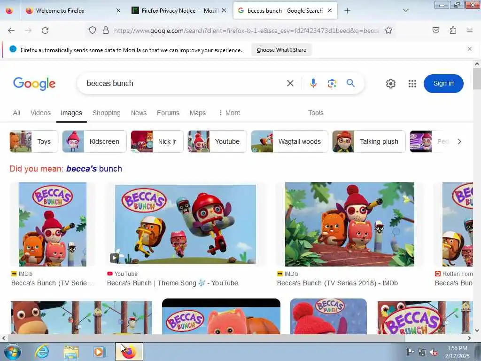The image size is (481, 361).
Task: Open the Firefox application hamburger menu
Action: [470, 30]
